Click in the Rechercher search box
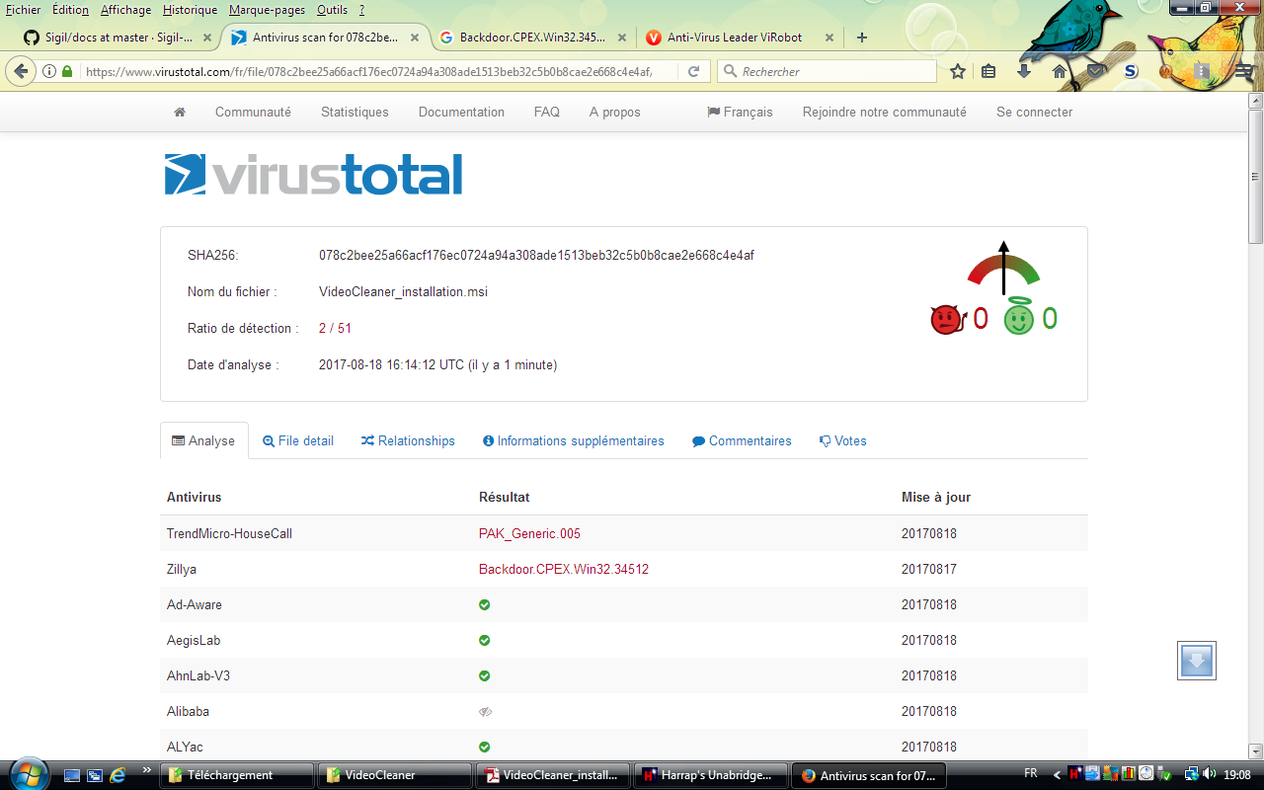The height and width of the screenshot is (790, 1264). (828, 71)
